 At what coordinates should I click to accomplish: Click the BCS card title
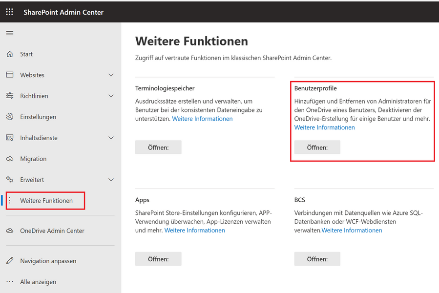(299, 200)
